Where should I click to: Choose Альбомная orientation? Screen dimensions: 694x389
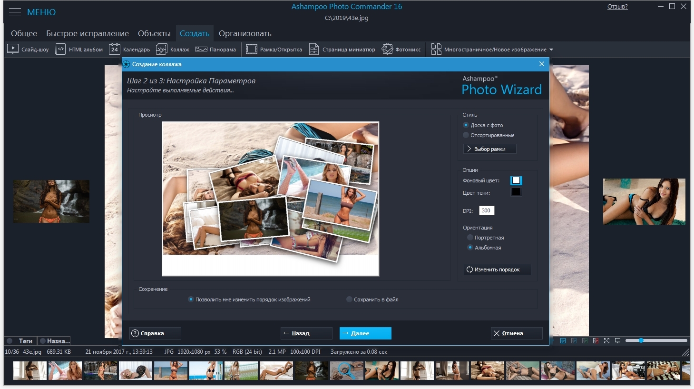point(484,248)
